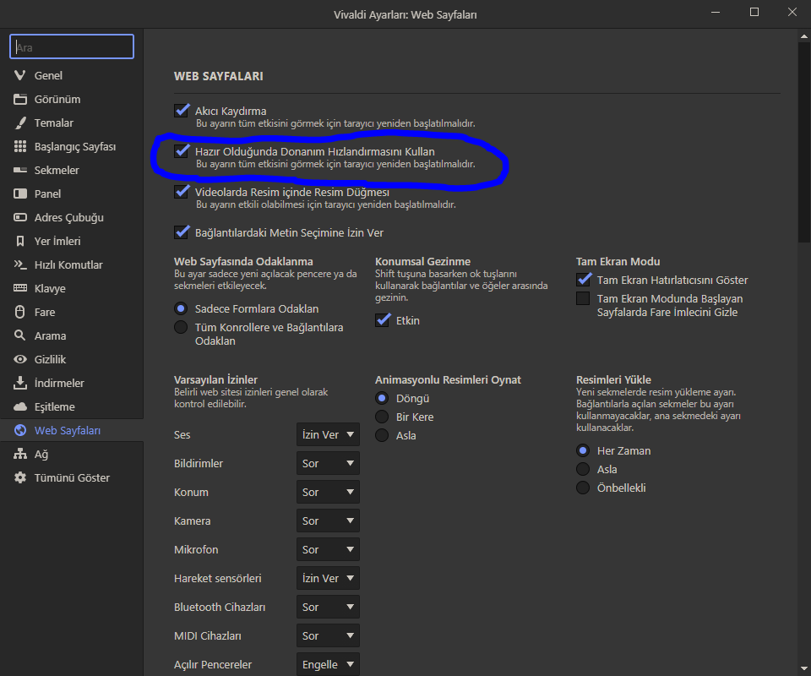The height and width of the screenshot is (676, 811).
Task: Select the Web Sayfaları globe icon
Action: [x=19, y=430]
